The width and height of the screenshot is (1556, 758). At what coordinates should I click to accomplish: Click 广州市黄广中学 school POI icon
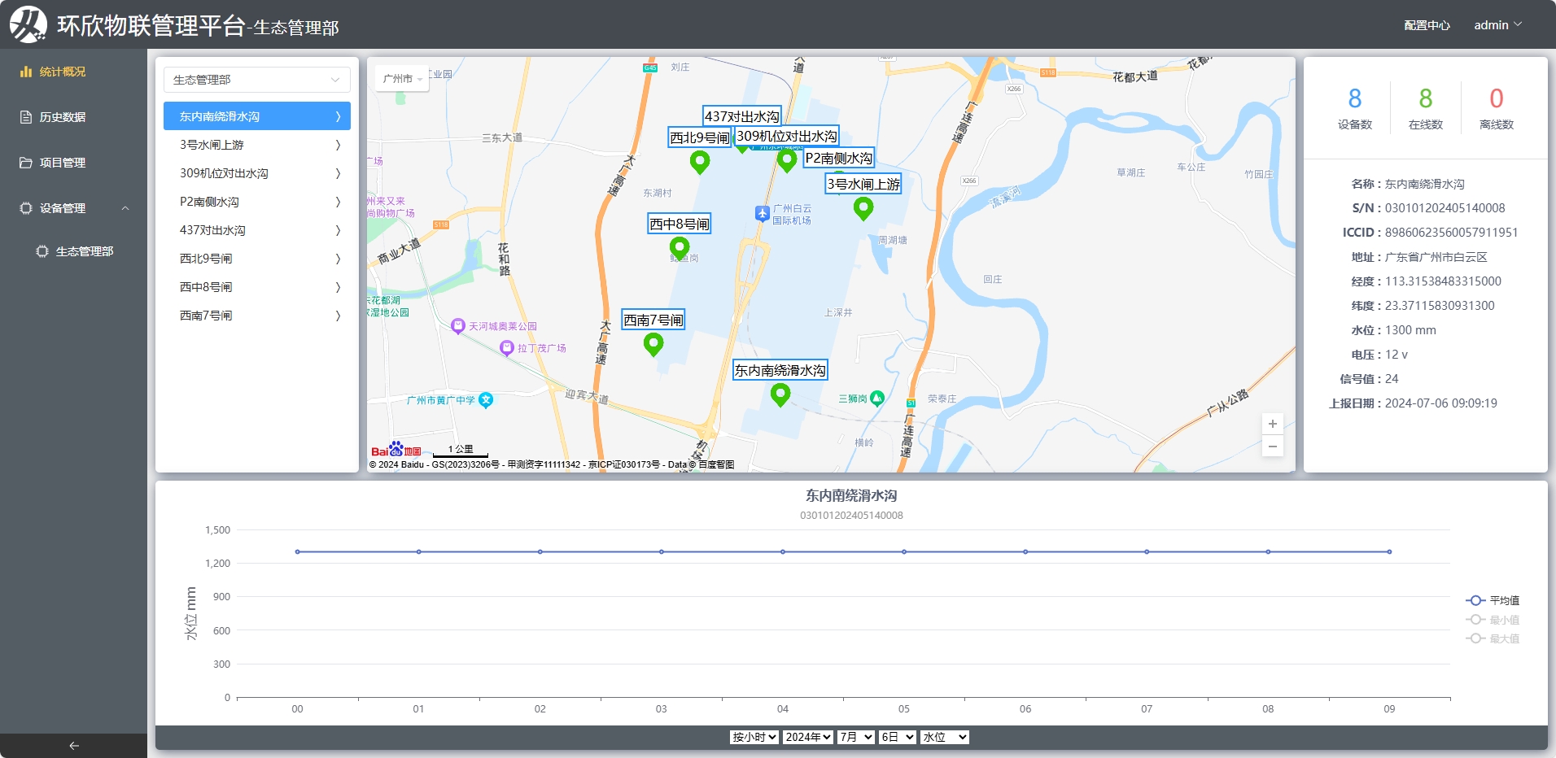486,399
